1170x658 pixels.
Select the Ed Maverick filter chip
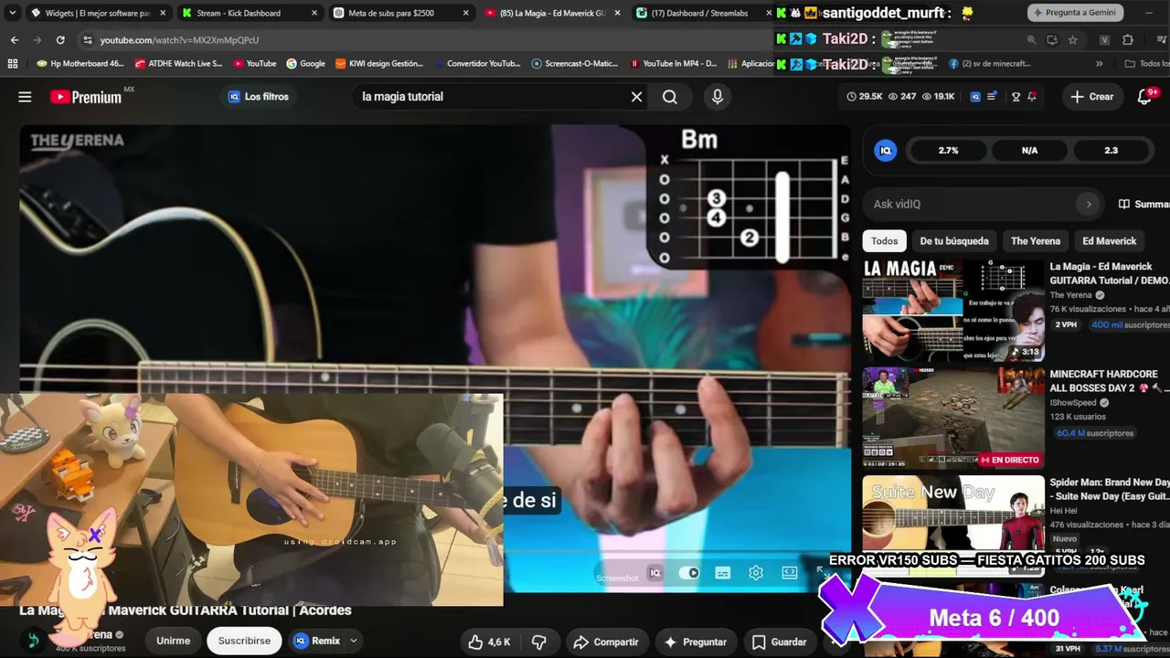click(1110, 241)
